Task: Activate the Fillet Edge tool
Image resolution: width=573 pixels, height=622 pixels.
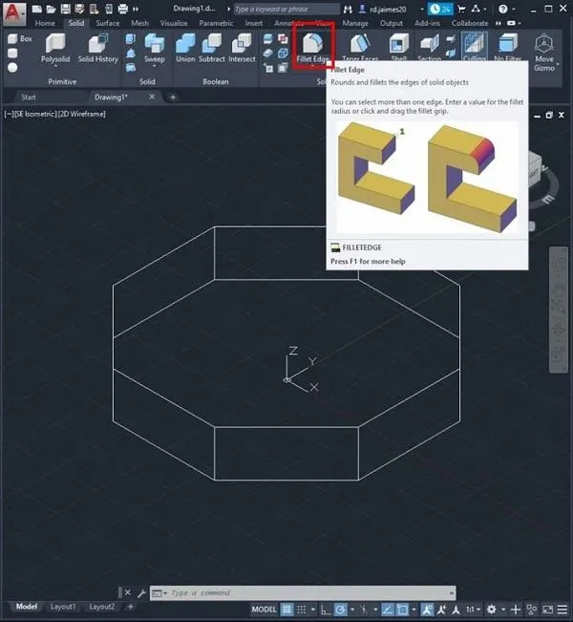Action: pos(312,46)
